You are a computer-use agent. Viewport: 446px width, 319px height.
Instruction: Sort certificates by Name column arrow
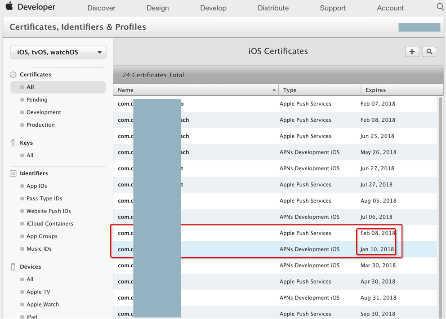point(274,90)
